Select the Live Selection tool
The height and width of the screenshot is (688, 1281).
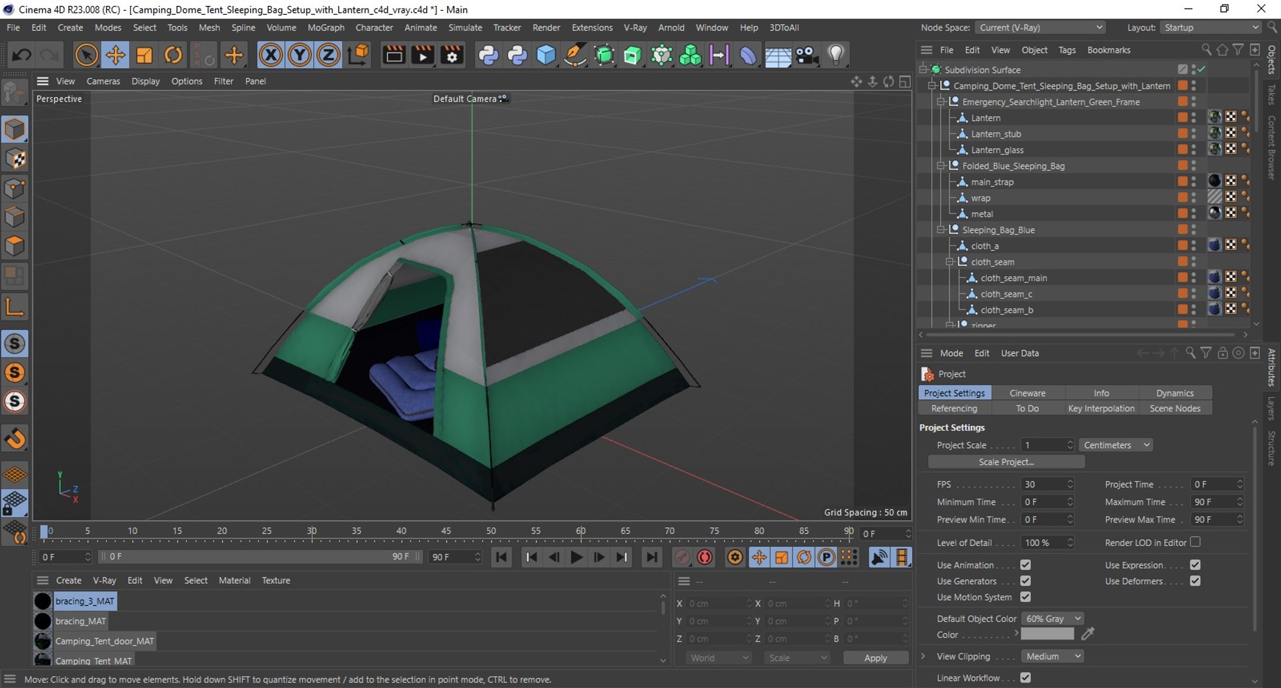pos(86,55)
